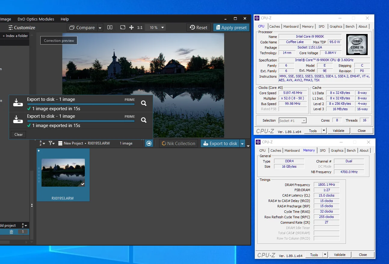
Task: Click the first export's progress bar
Action: [x=81, y=104]
